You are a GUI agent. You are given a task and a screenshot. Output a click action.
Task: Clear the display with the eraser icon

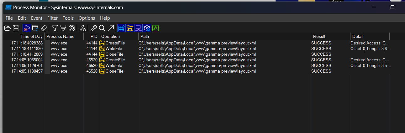coord(44,28)
